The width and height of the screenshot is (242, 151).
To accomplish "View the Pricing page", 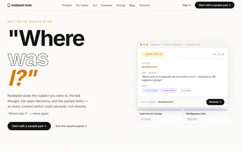I will 121,5.
